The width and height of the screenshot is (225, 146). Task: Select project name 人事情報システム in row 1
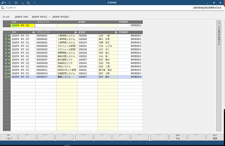pos(67,36)
